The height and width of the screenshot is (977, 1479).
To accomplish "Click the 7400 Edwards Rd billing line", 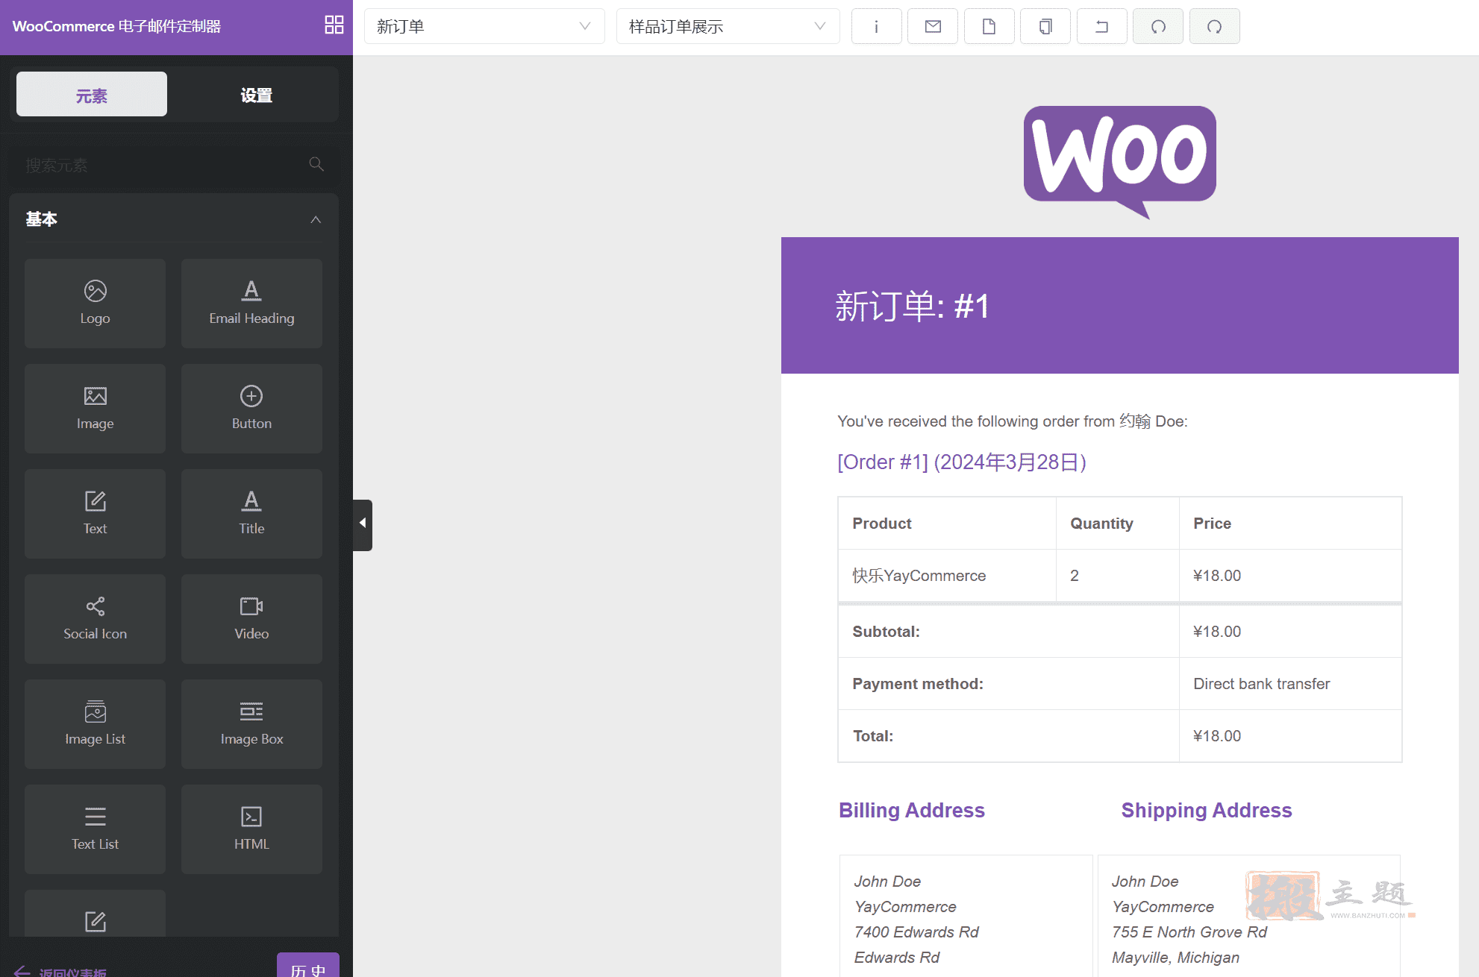I will (x=916, y=932).
